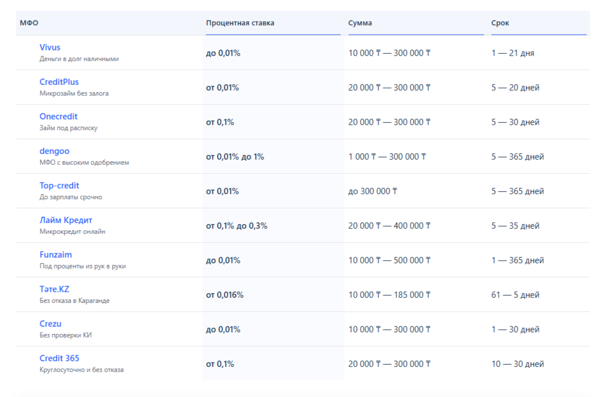The image size is (600, 397).
Task: Click description 'Займ под расписку'
Action: click(69, 128)
